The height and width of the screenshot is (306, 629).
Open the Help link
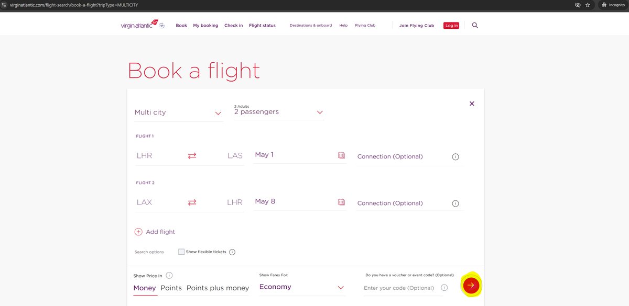pos(343,25)
